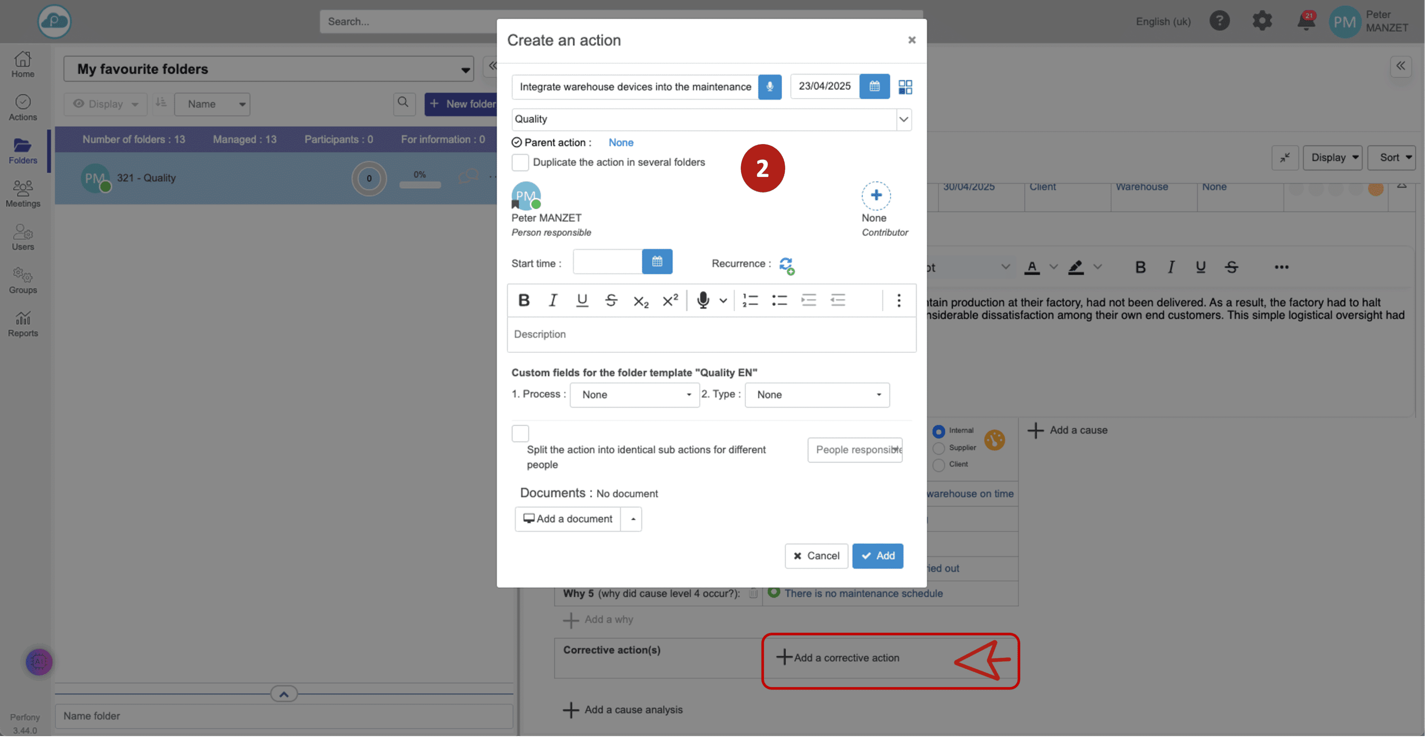Click the add contributor plus icon
Viewport: 1425px width, 737px height.
coord(876,196)
